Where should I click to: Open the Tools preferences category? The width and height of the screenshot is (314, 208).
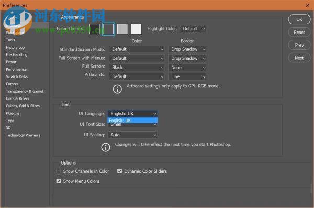10,40
